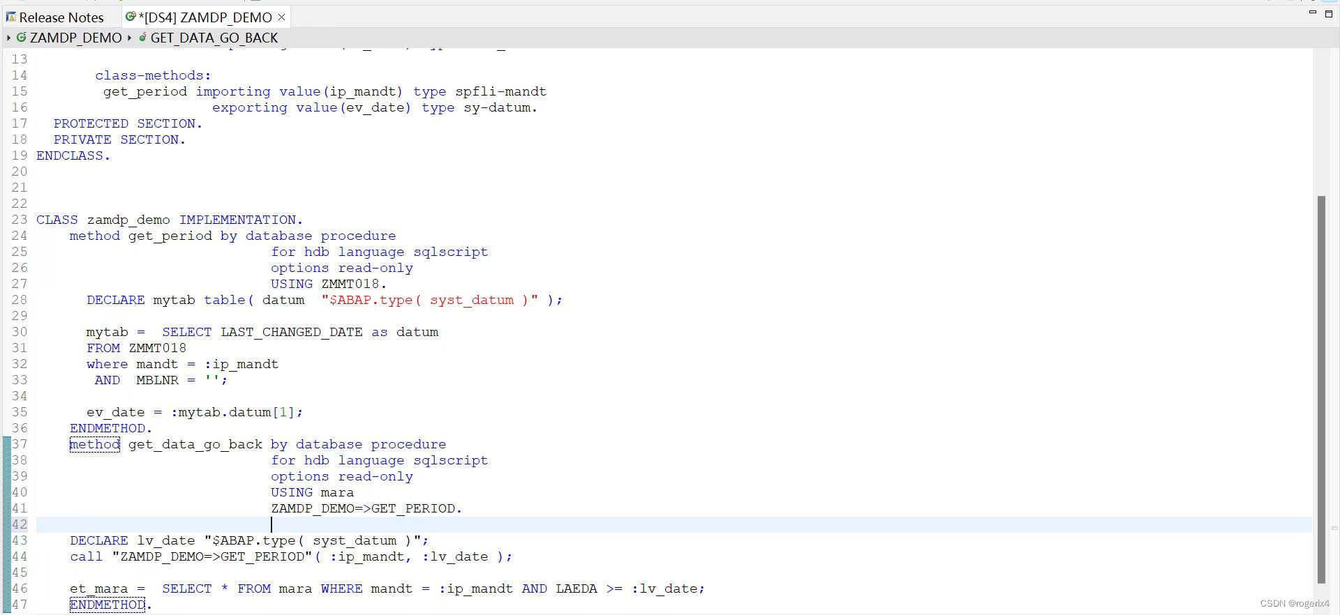Click the GET_DATA_GO_BACK method icon in breadcrumb
Image resolution: width=1340 pixels, height=615 pixels.
143,38
